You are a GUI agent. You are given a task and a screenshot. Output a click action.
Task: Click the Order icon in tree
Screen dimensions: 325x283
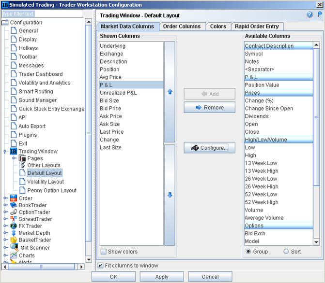coord(14,198)
